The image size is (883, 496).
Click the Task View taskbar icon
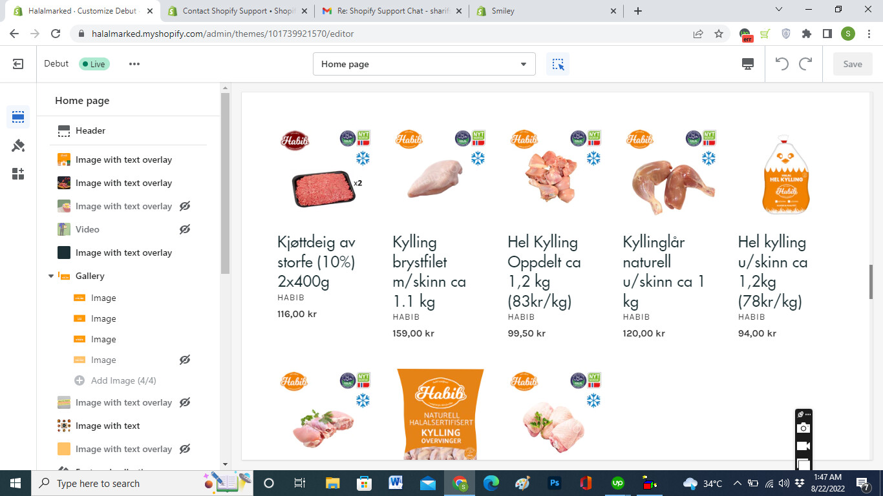click(x=300, y=483)
